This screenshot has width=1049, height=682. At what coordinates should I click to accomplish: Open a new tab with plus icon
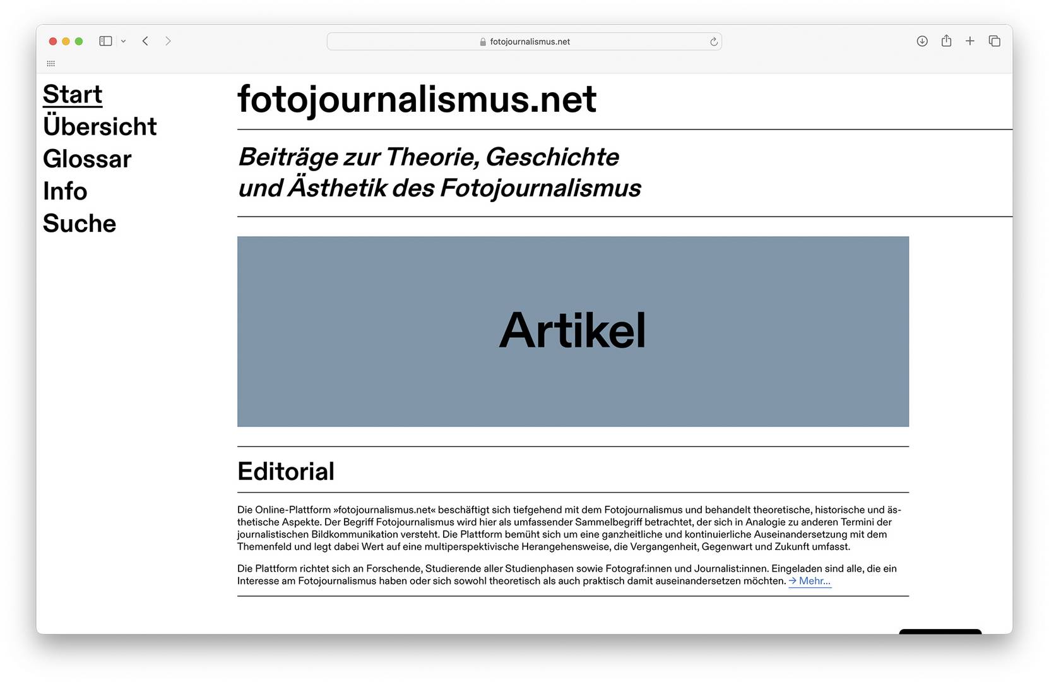(x=970, y=41)
